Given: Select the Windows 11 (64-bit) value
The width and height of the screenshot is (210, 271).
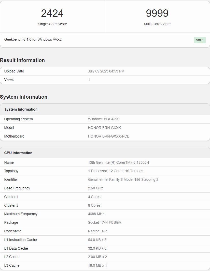Looking at the screenshot, I should [104, 119].
